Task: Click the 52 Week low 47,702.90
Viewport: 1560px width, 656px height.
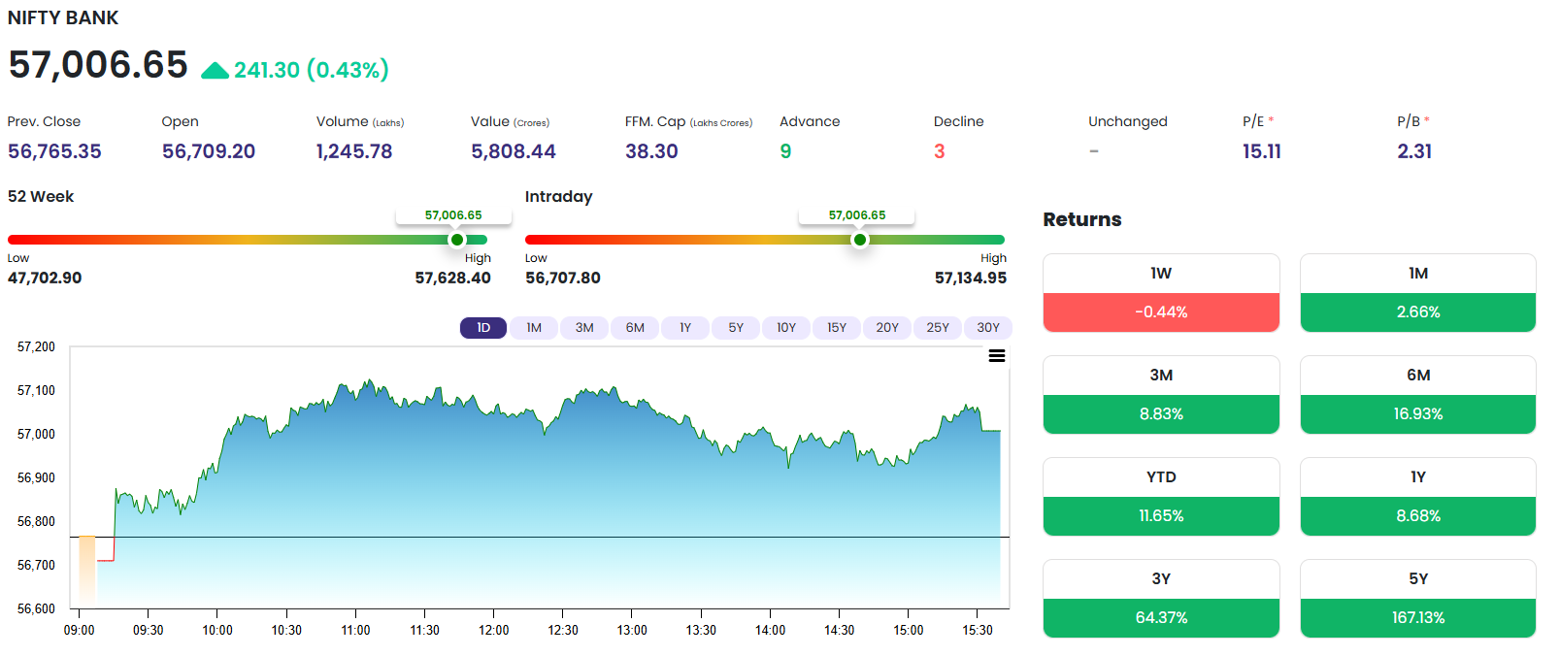Action: tap(45, 279)
